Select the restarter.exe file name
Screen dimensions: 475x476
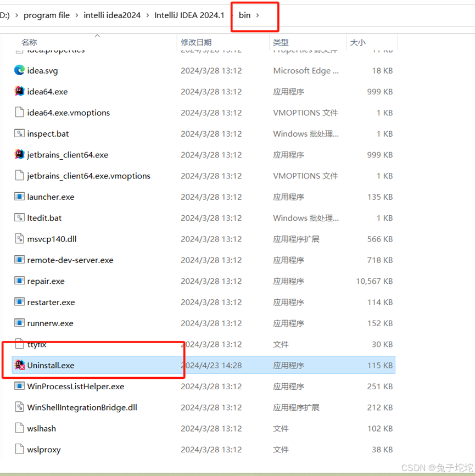51,302
